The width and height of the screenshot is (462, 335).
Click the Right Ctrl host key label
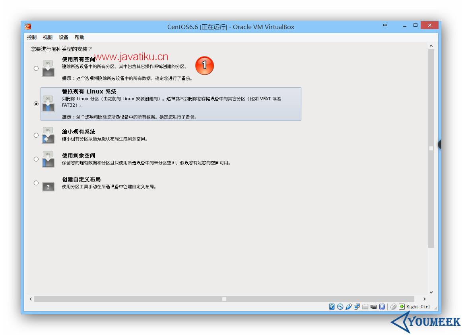pyautogui.click(x=418, y=307)
